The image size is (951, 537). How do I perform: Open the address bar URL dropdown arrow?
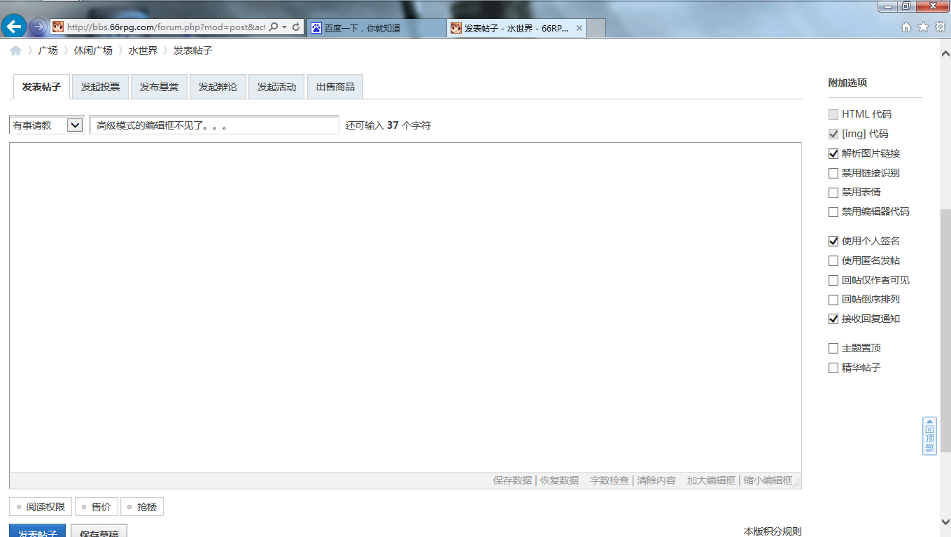pyautogui.click(x=285, y=27)
